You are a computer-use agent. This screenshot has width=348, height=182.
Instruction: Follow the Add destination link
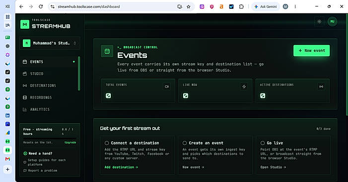pyautogui.click(x=121, y=167)
